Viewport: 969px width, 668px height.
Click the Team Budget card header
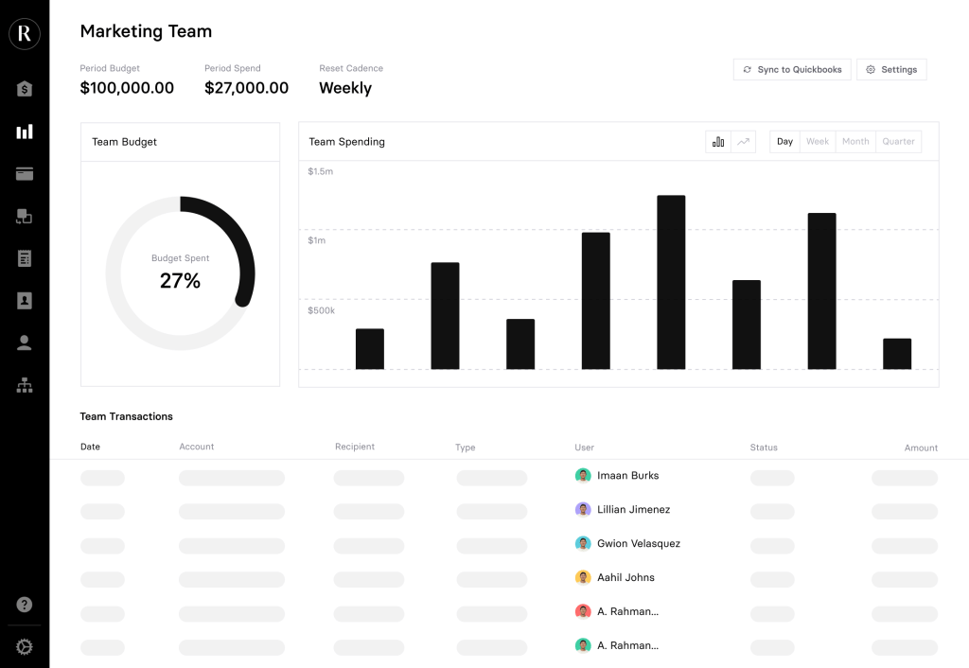181,142
